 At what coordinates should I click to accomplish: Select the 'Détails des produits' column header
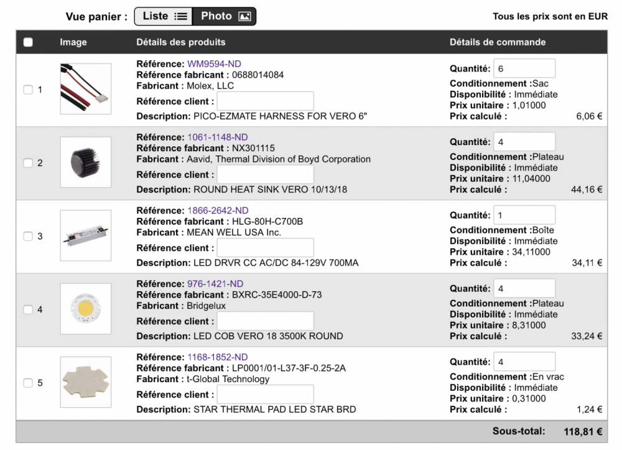[x=181, y=42]
